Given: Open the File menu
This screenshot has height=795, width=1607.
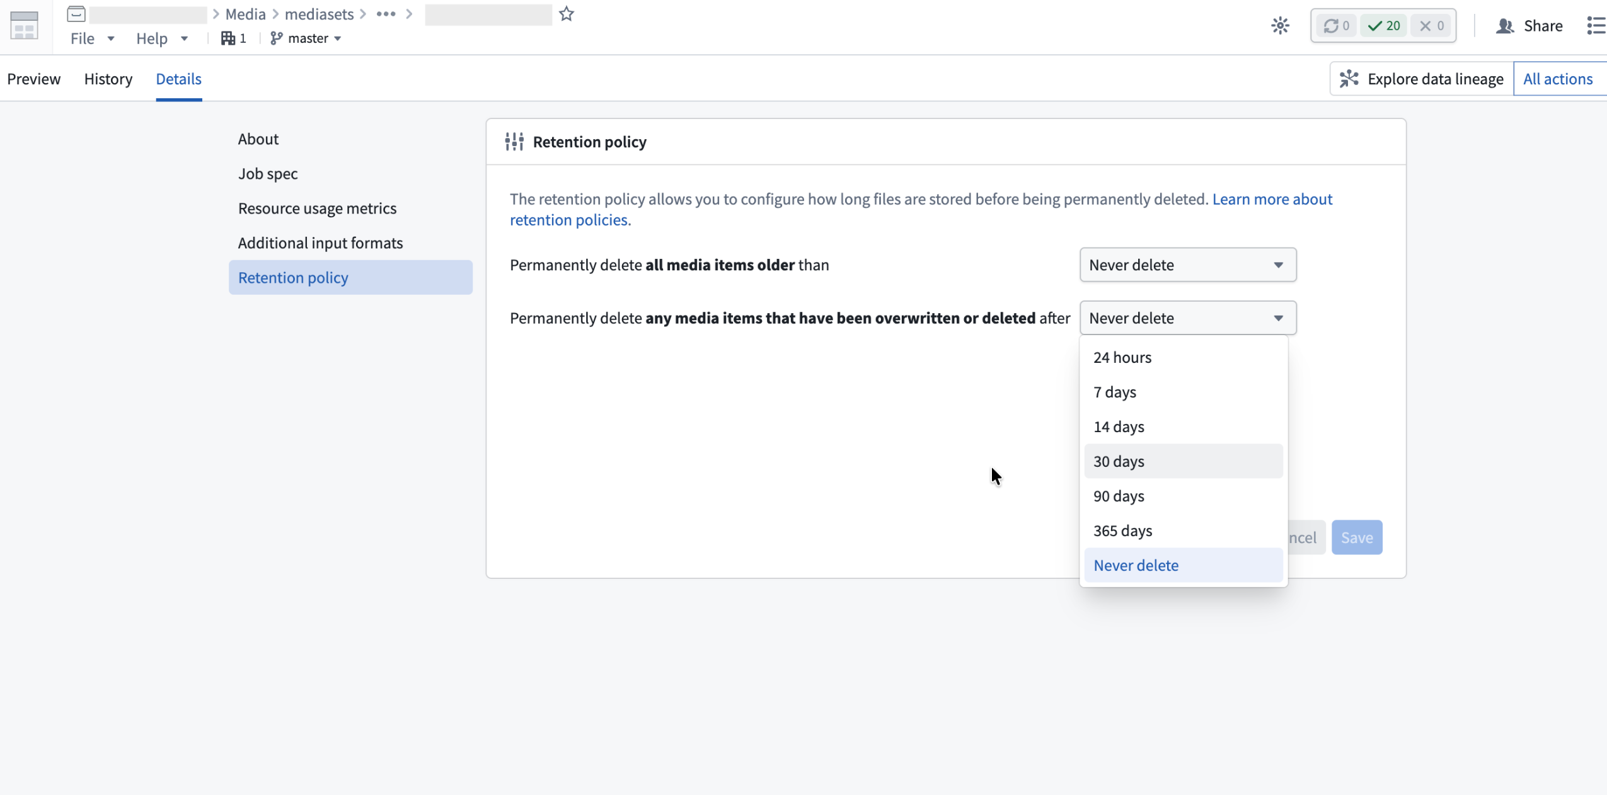Looking at the screenshot, I should (x=90, y=38).
